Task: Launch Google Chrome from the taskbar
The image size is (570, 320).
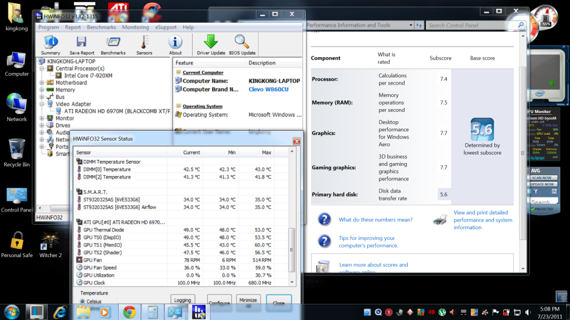Action: (x=129, y=312)
